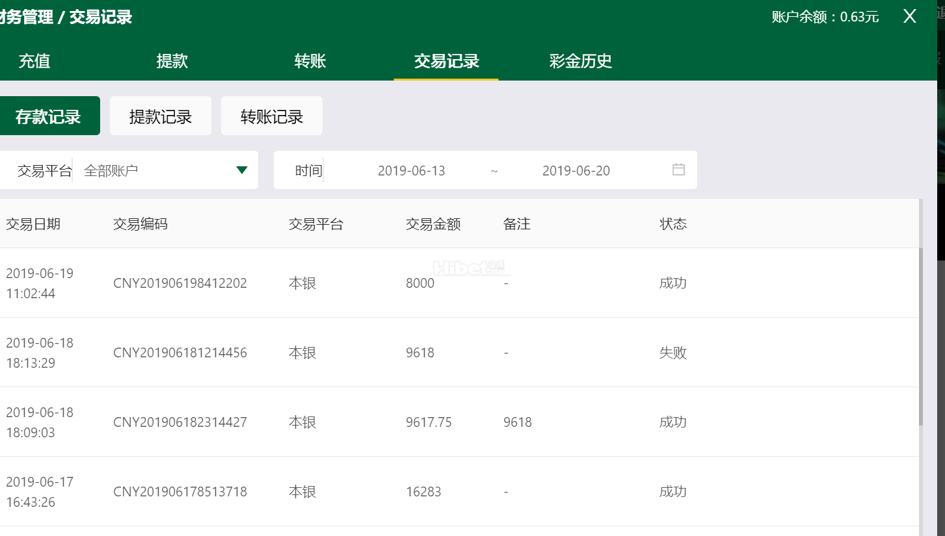Screen dimensions: 945x536
Task: Click the 状态 column header
Action: click(x=673, y=224)
